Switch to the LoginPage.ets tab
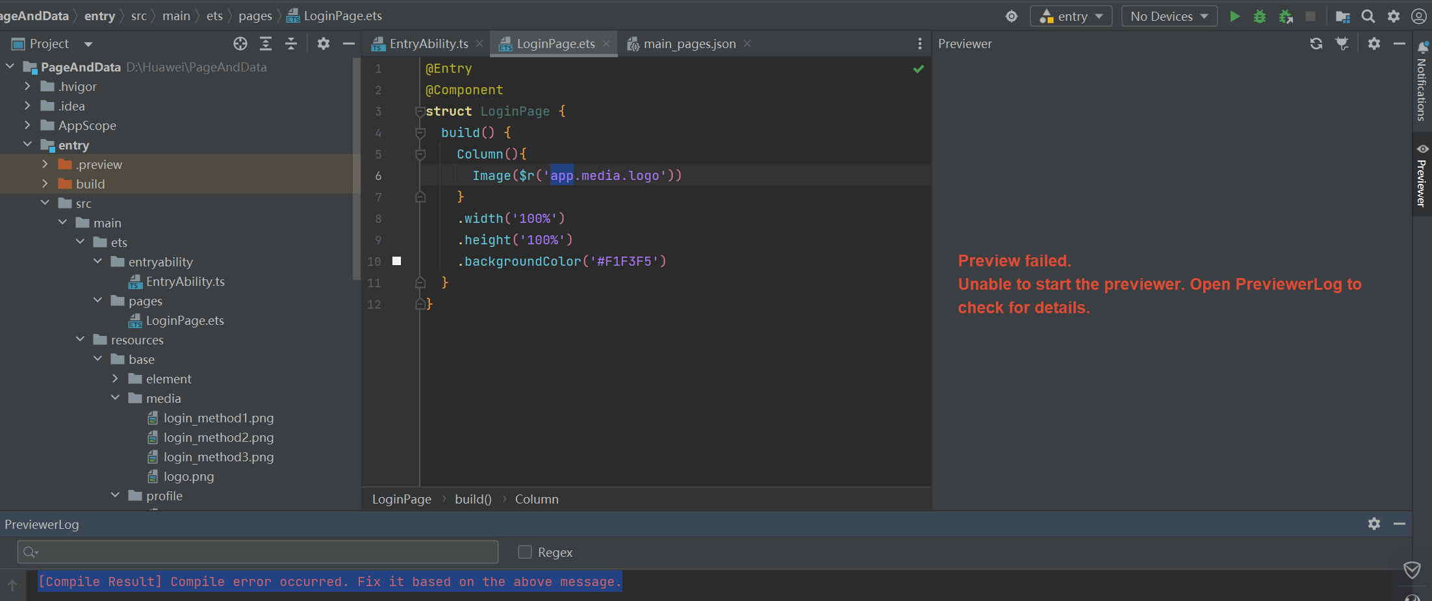 554,44
